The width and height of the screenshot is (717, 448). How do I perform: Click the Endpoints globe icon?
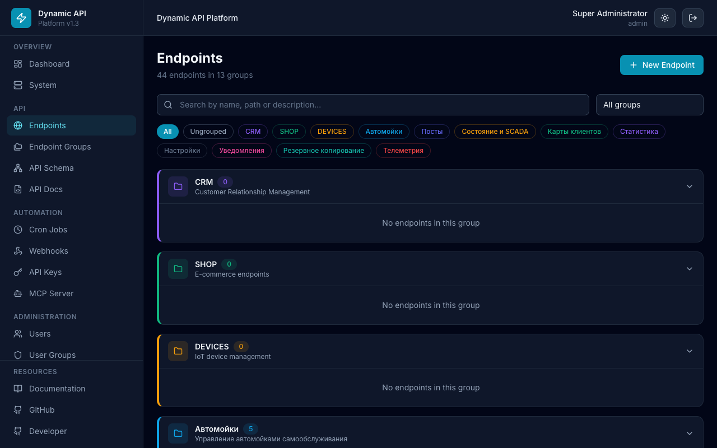(18, 125)
